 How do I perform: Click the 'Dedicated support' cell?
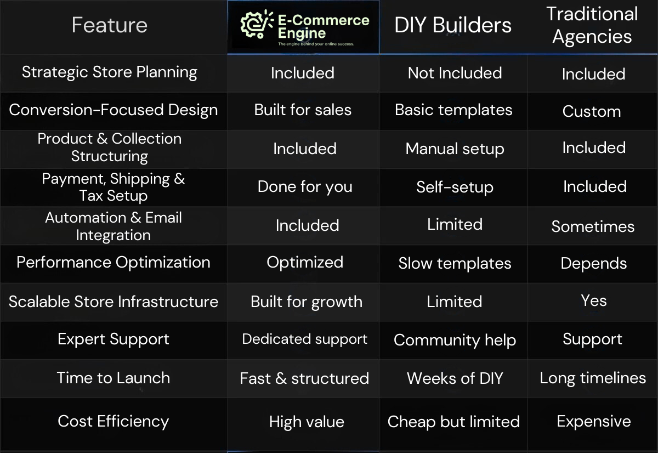tap(305, 339)
